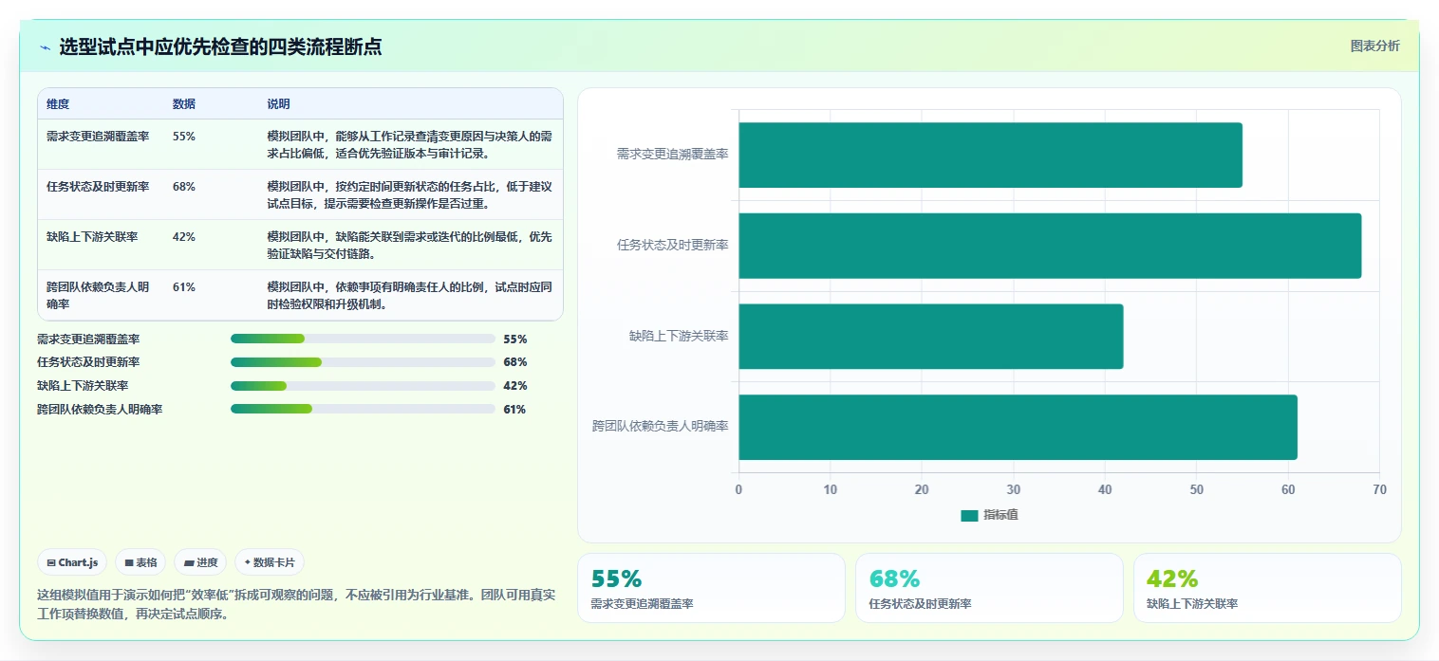Toggle the 指标值 legend item
Screen dimensions: 1439x661
tap(989, 515)
